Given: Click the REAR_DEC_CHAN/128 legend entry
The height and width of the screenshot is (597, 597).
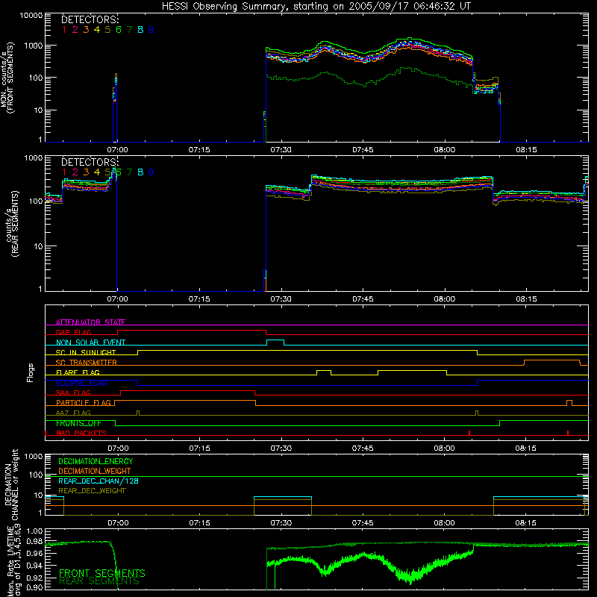Looking at the screenshot, I should [x=99, y=481].
